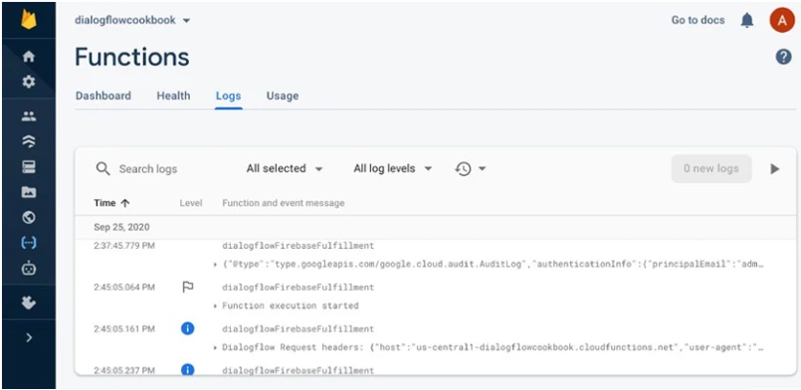Click info icon for 2:45:05.161 PM log
Screen dimensions: 801x390
coord(187,328)
